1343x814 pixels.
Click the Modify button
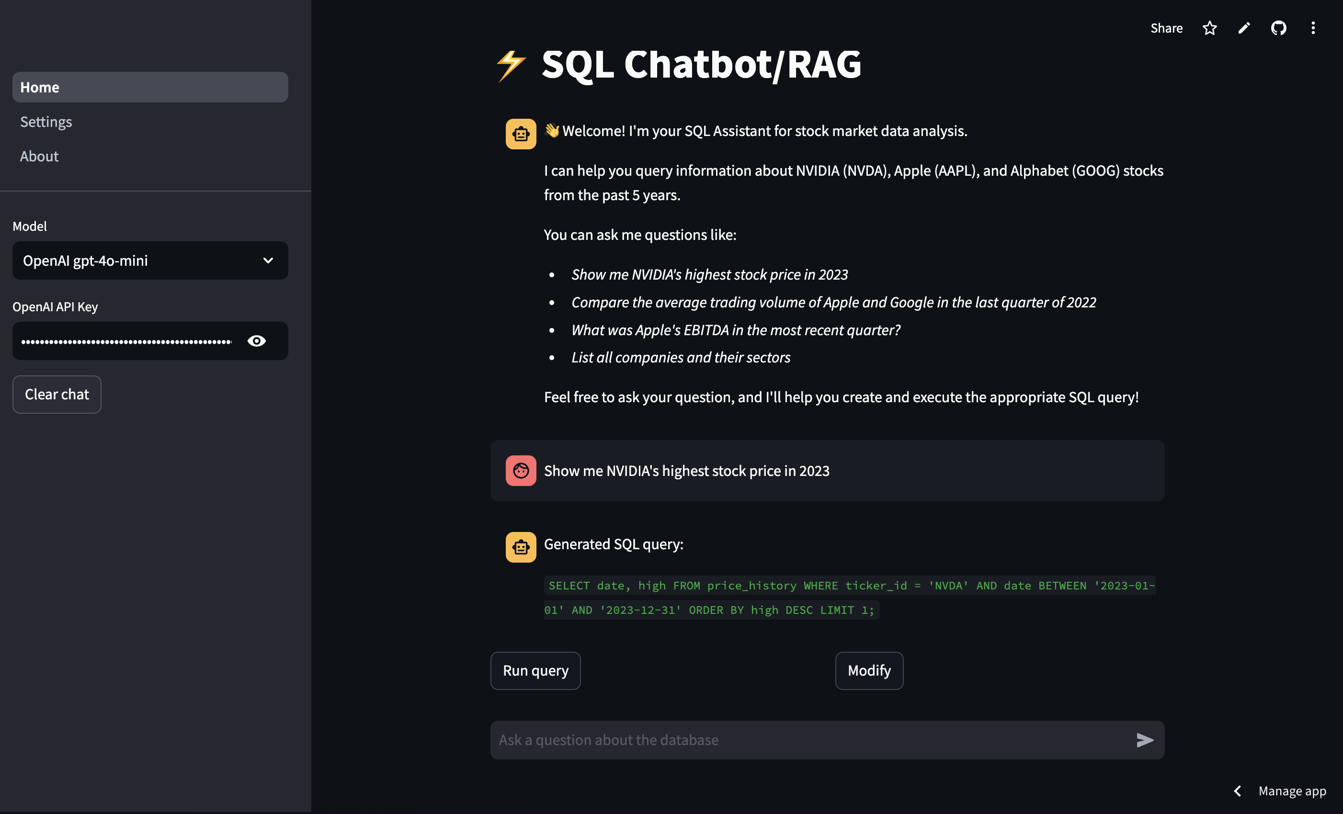(869, 671)
